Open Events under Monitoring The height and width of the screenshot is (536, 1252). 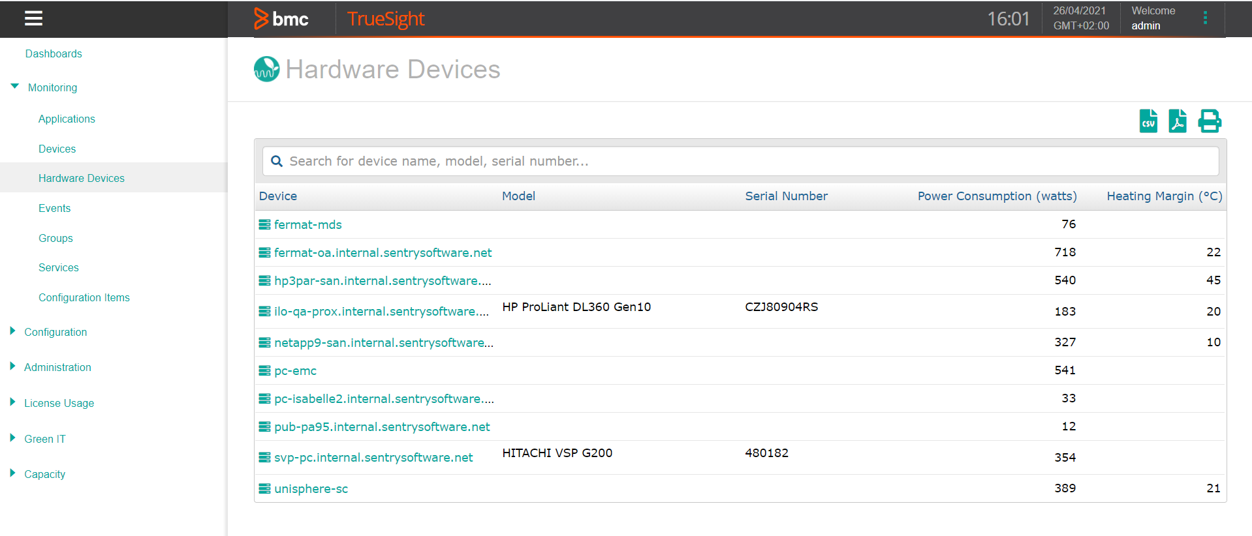[54, 208]
